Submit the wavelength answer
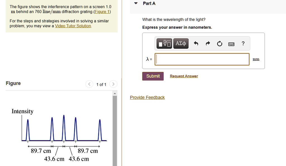This screenshot has height=166, width=286. point(153,76)
